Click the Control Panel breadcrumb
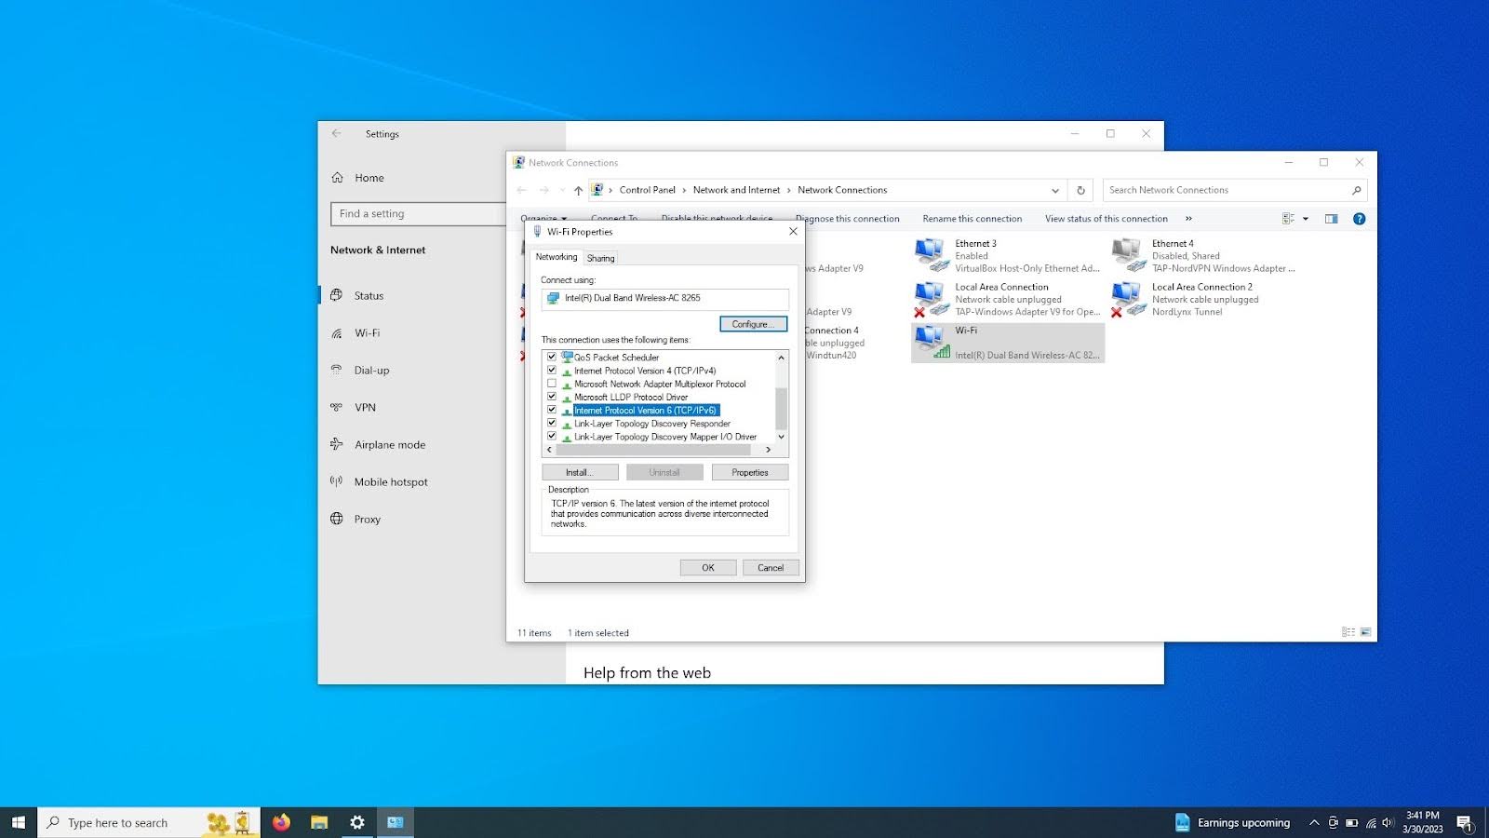Viewport: 1489px width, 838px height. pyautogui.click(x=648, y=190)
